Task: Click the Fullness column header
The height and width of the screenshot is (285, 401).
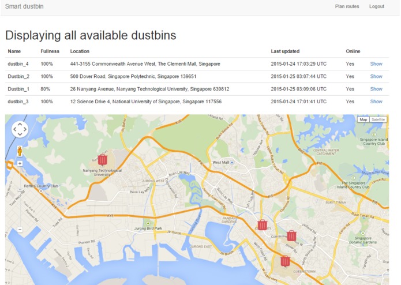Action: point(50,51)
